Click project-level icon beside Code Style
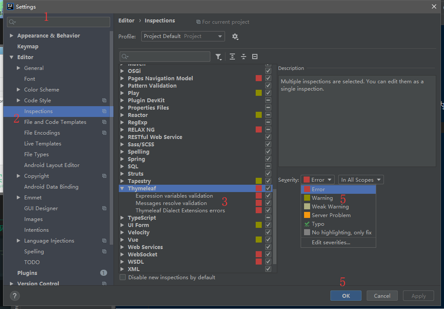Screen dimensions: 444x309 (104, 101)
